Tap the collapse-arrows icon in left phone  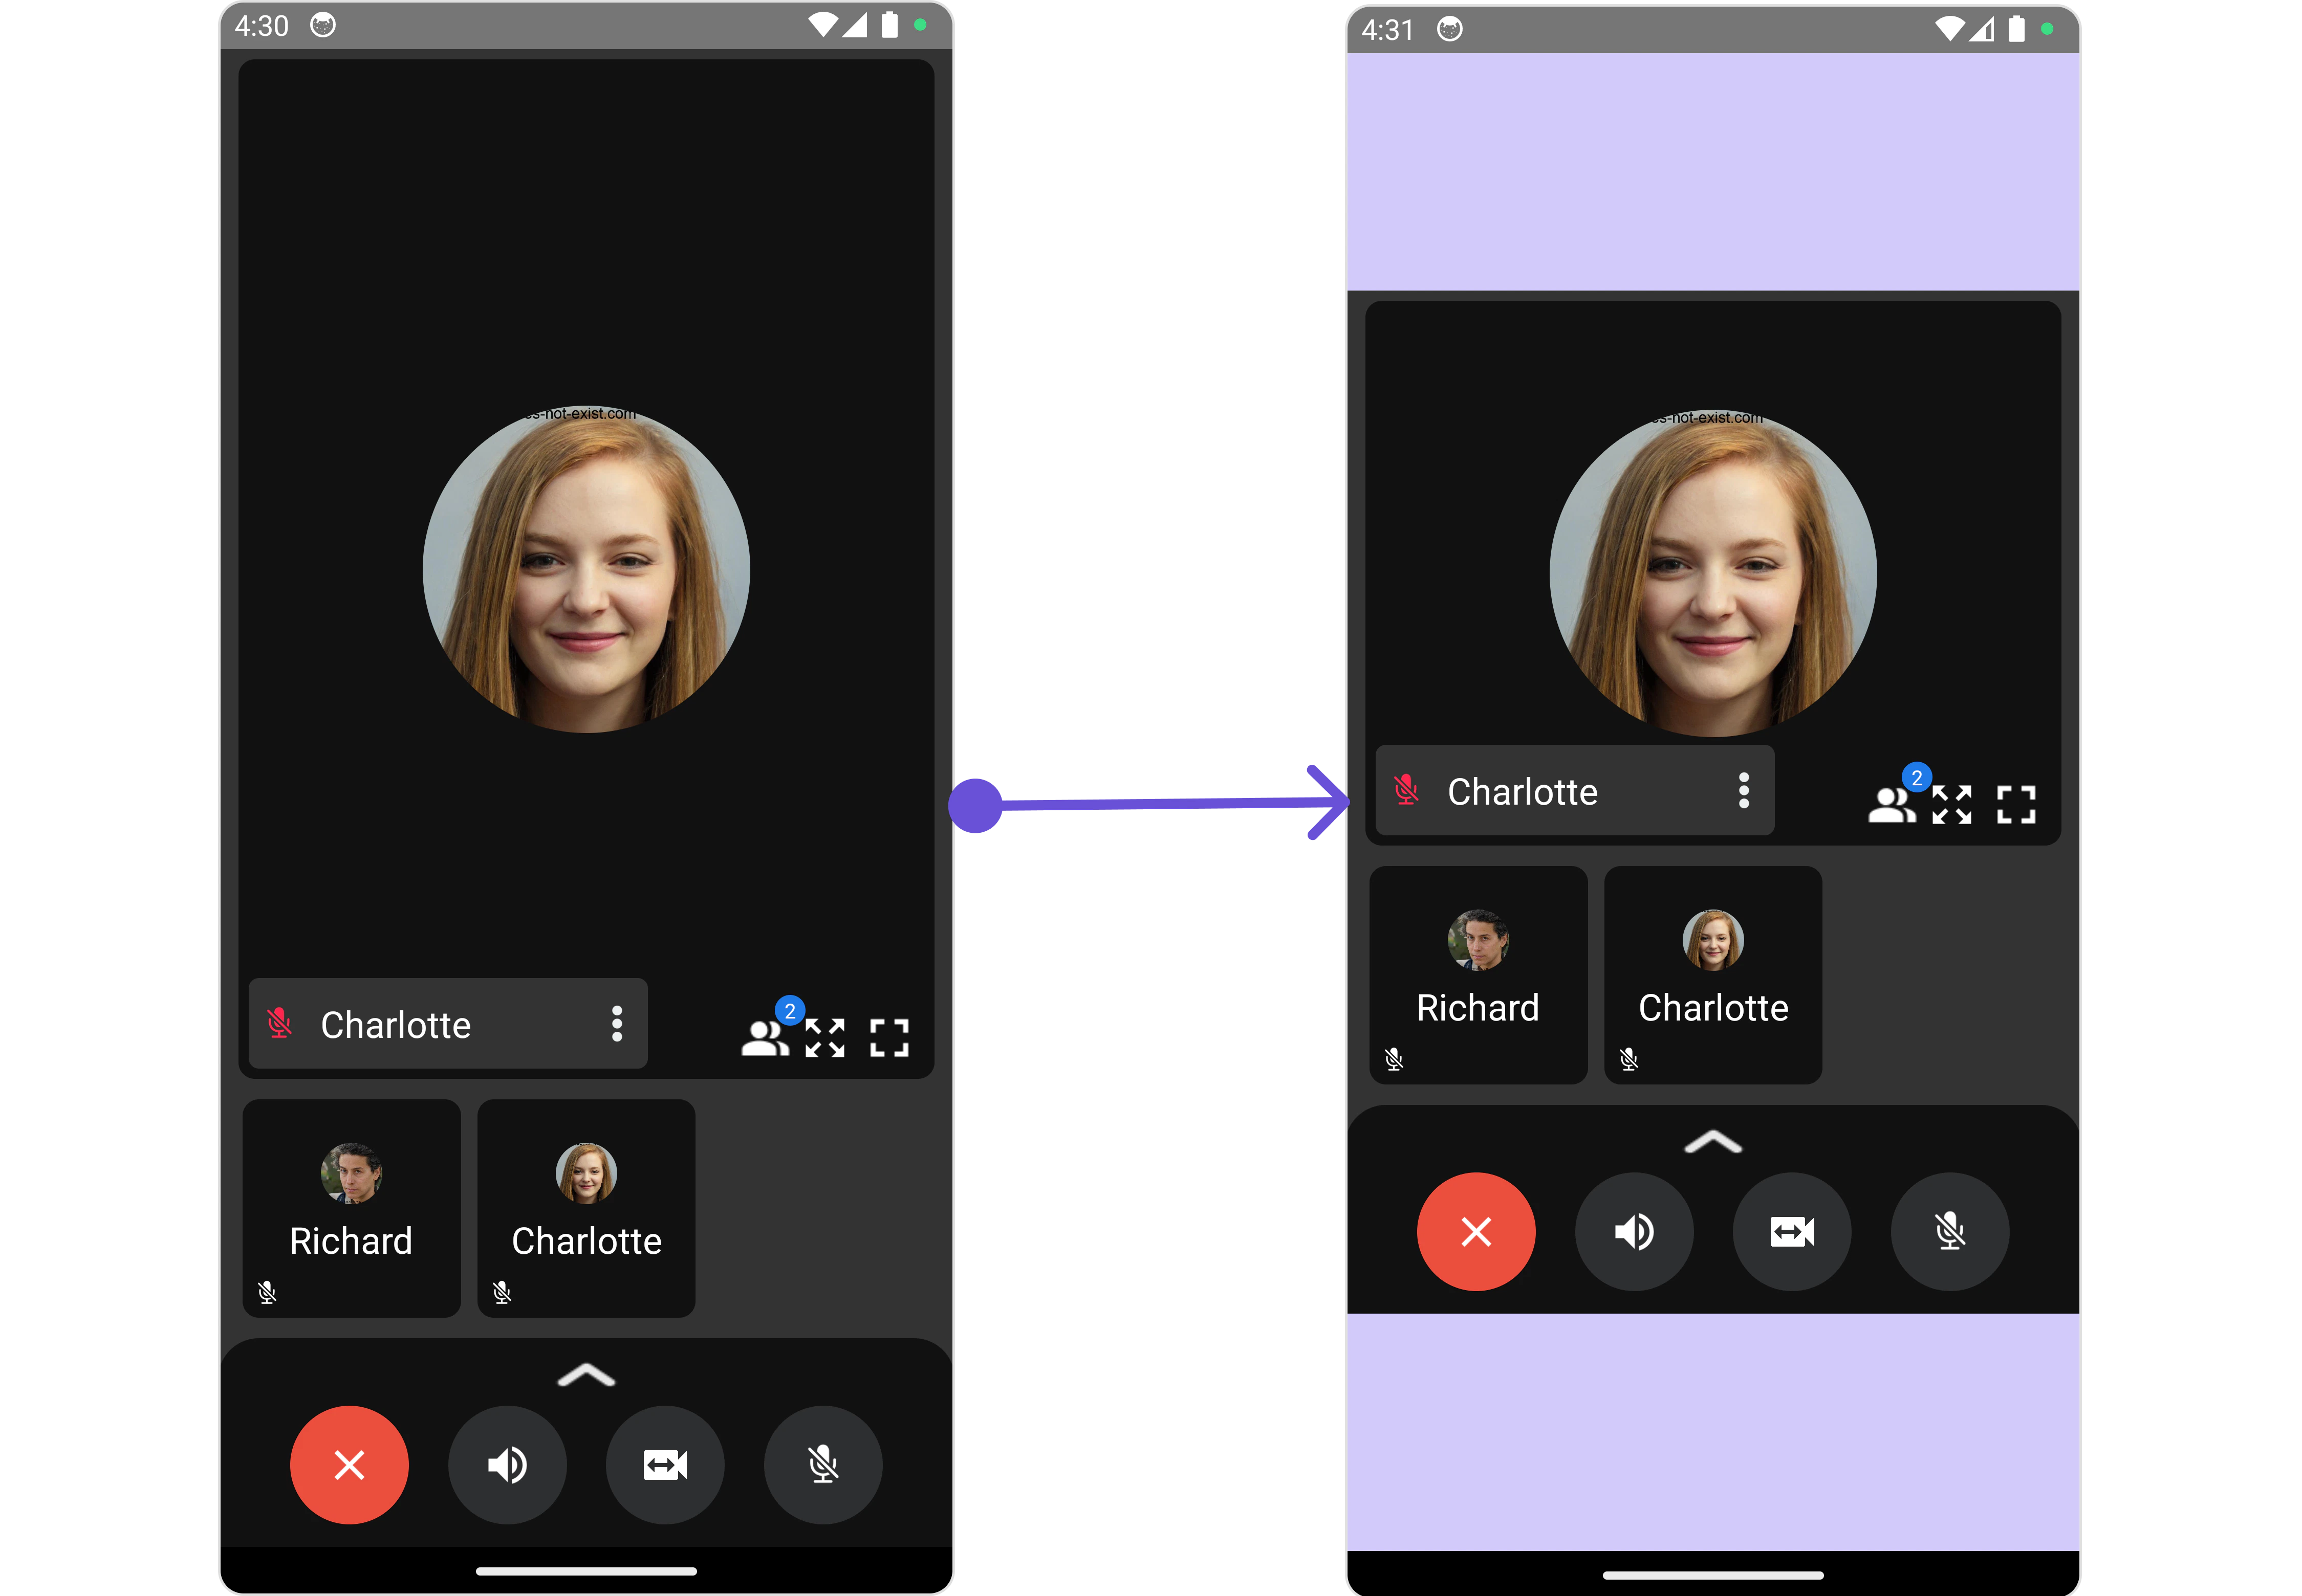(x=826, y=1038)
